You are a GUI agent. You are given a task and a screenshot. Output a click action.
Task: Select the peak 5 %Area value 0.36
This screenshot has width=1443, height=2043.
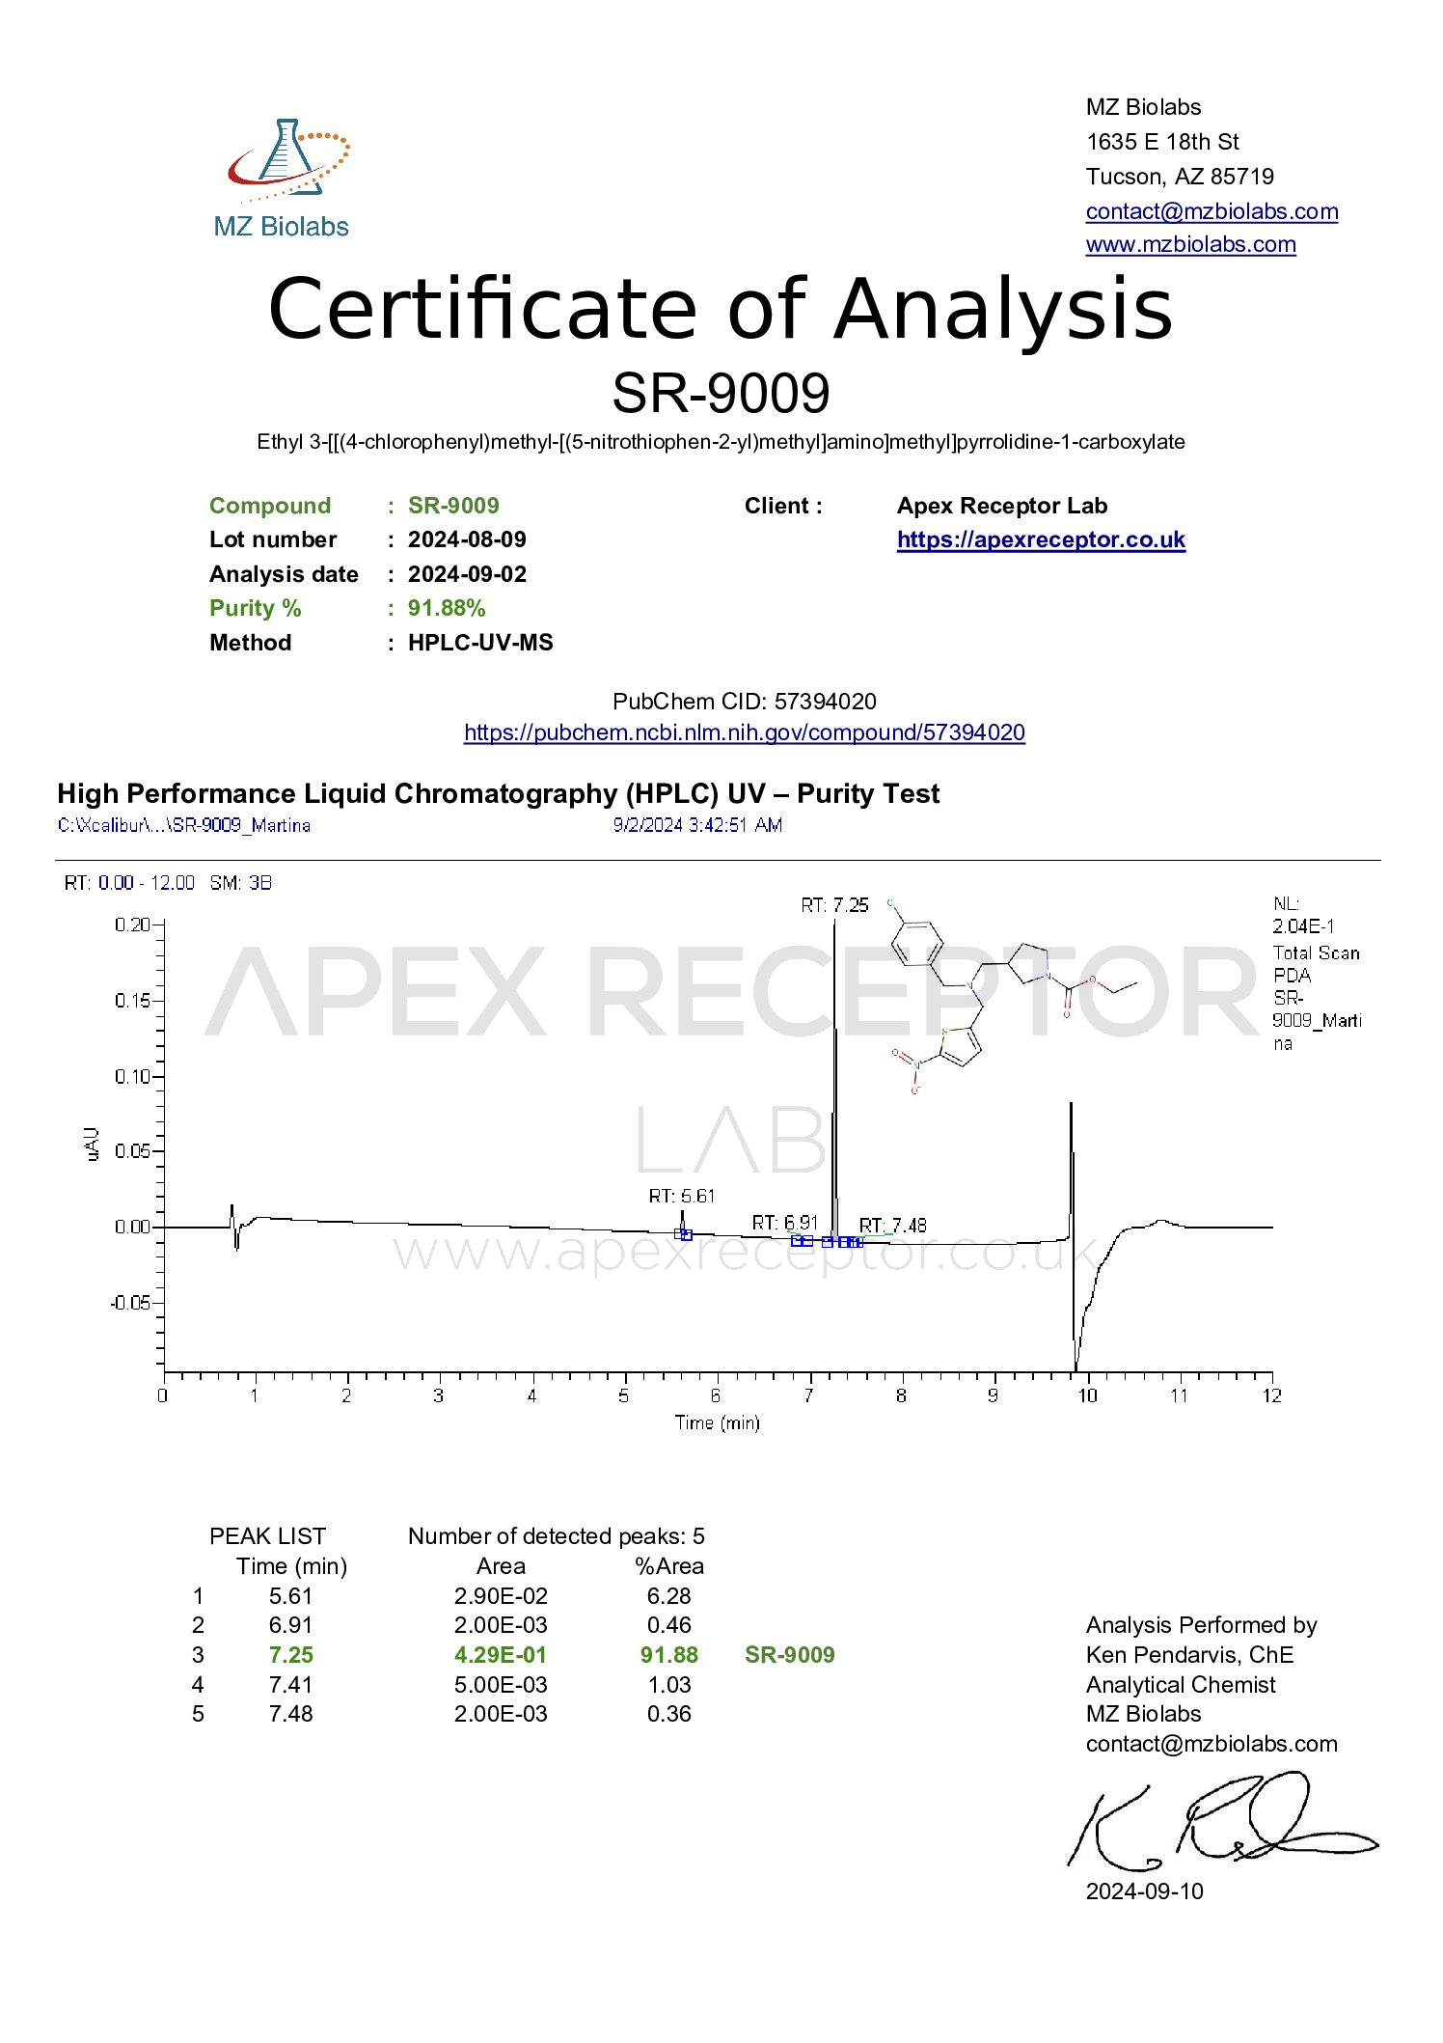(x=669, y=1714)
